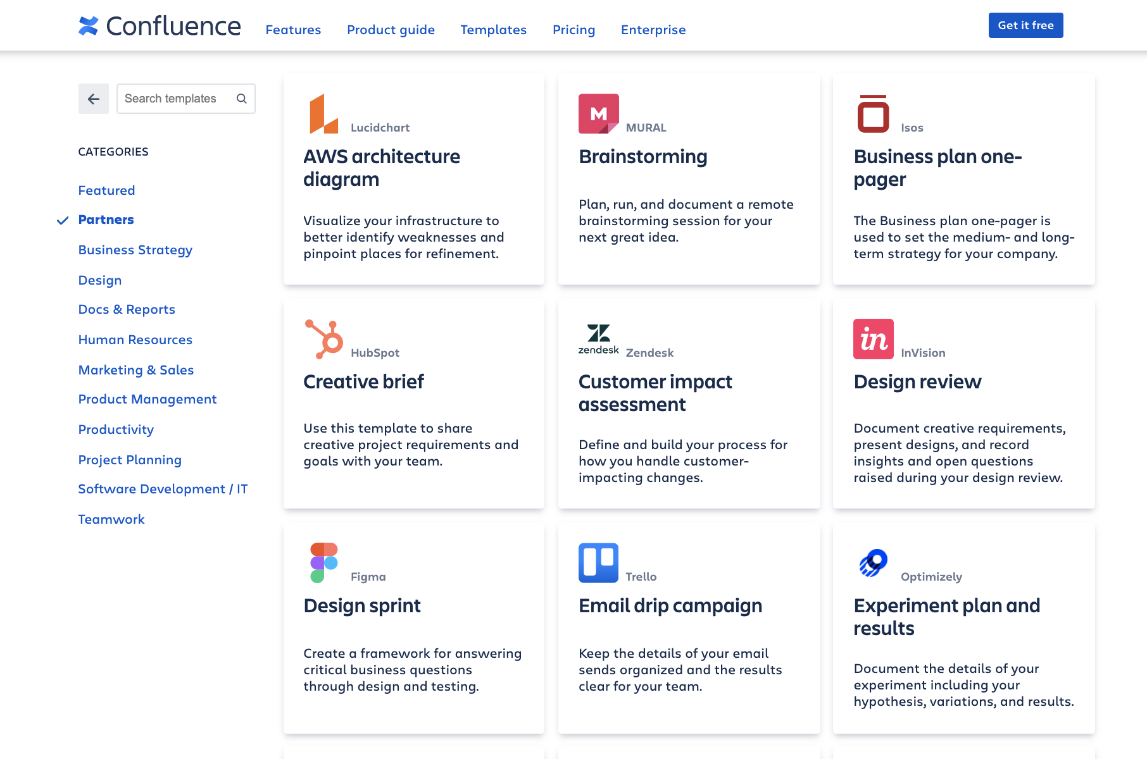Click the Get it free button
1147x759 pixels.
click(1026, 25)
